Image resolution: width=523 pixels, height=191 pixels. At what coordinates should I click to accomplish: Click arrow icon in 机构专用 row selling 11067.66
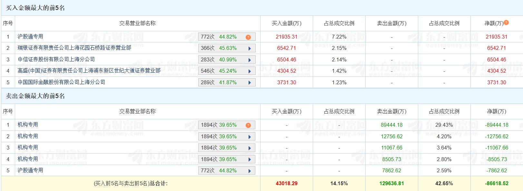point(250,148)
